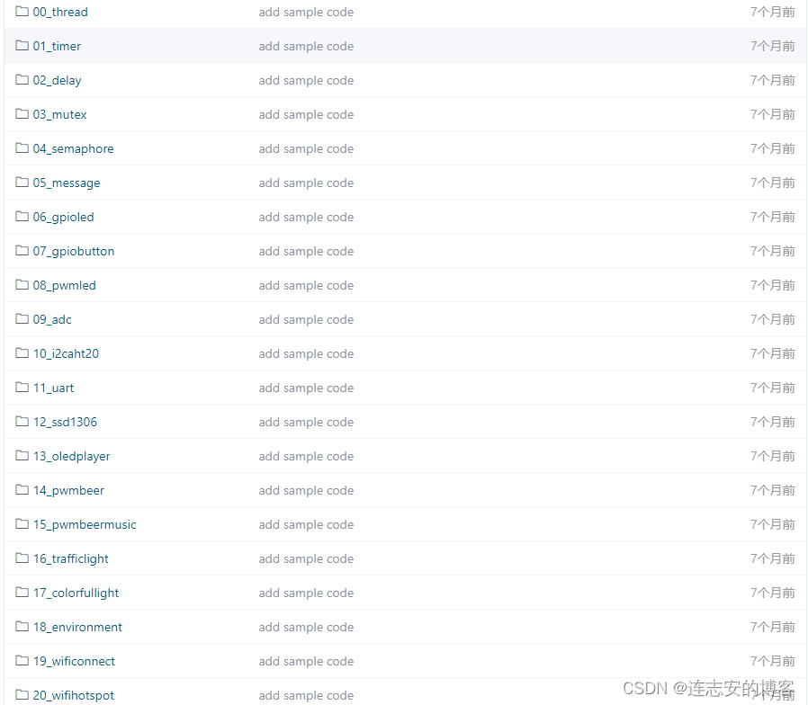Viewport: 808px width, 705px height.
Task: Open the 20_wifihotspot folder link
Action: [x=73, y=695]
